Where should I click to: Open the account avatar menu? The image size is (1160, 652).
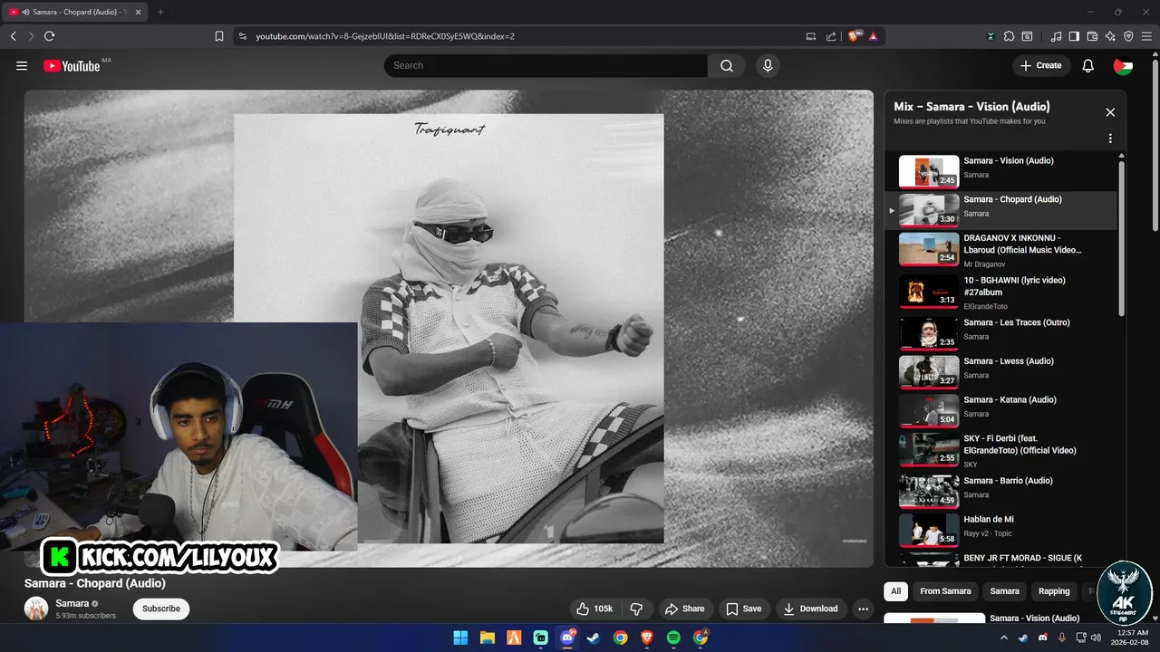[x=1123, y=65]
